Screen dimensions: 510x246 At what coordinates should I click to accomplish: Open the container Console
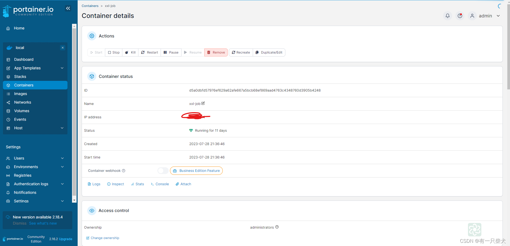pos(160,184)
